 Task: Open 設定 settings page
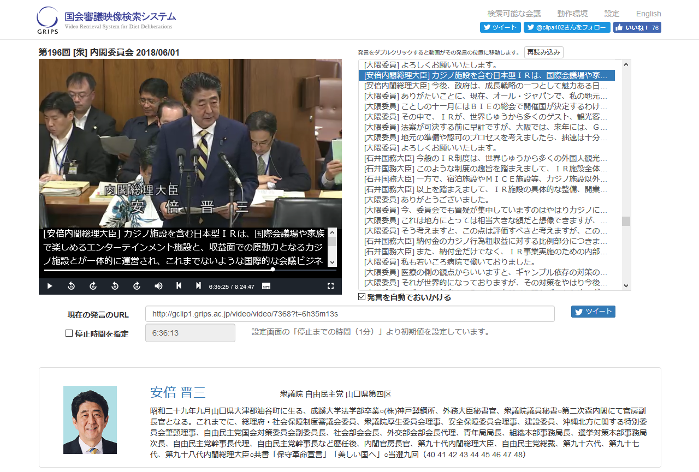[x=612, y=14]
